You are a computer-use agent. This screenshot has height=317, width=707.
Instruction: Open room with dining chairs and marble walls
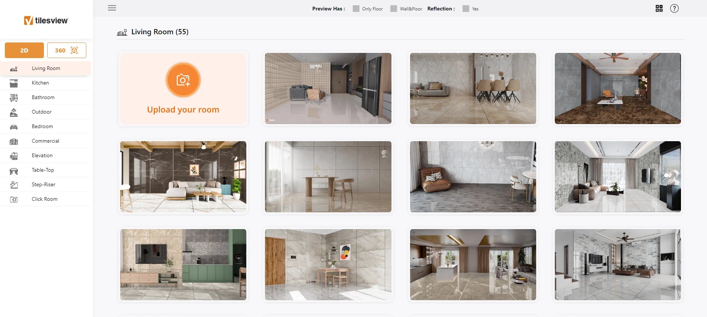473,88
